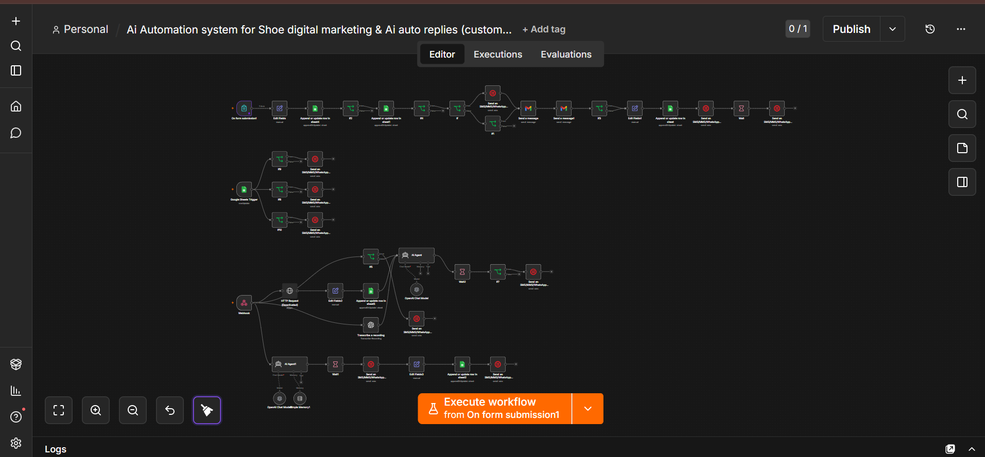Open settings gear in left sidebar

pyautogui.click(x=16, y=443)
